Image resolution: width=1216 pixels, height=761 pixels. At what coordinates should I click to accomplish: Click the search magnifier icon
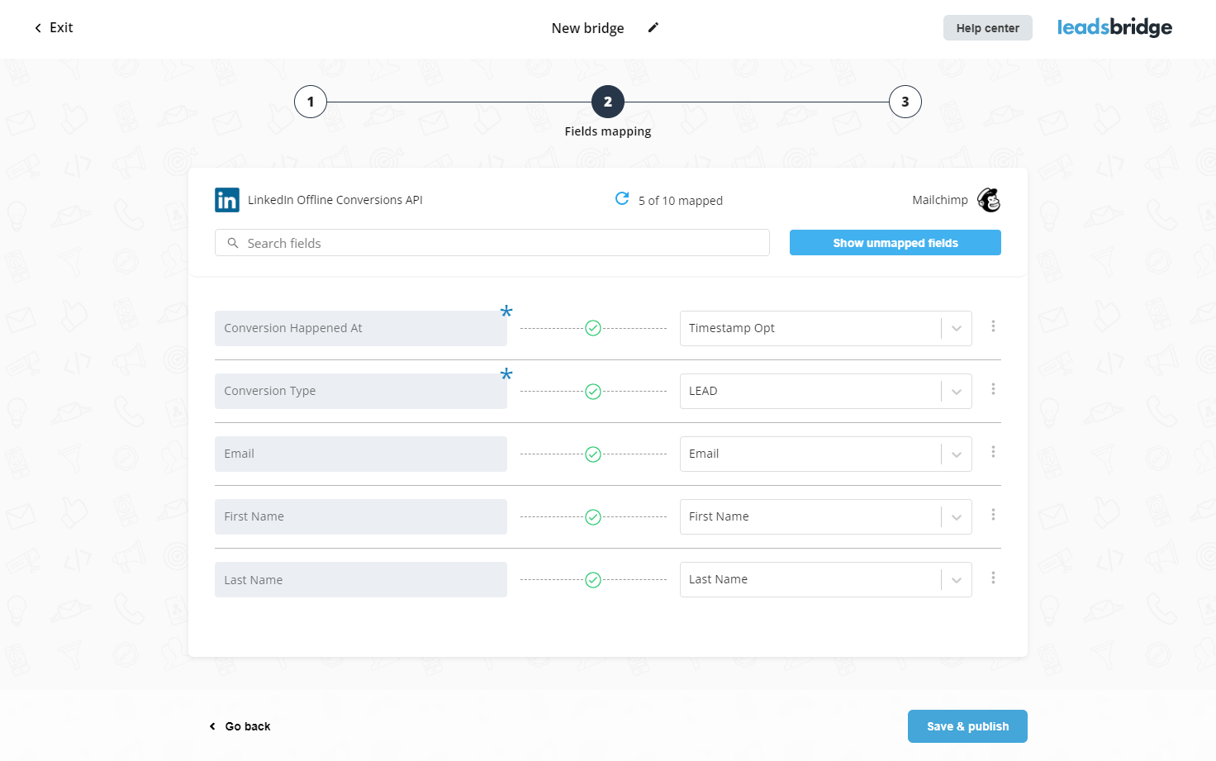tap(233, 243)
